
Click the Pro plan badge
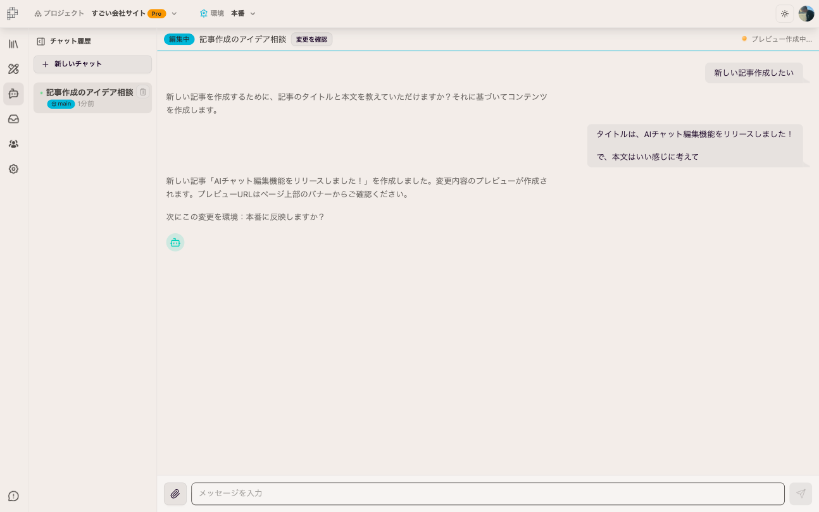click(156, 13)
